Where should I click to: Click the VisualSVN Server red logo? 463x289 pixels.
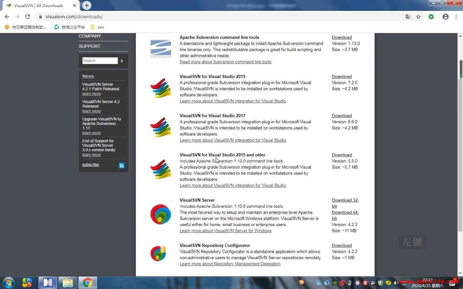coord(161,214)
